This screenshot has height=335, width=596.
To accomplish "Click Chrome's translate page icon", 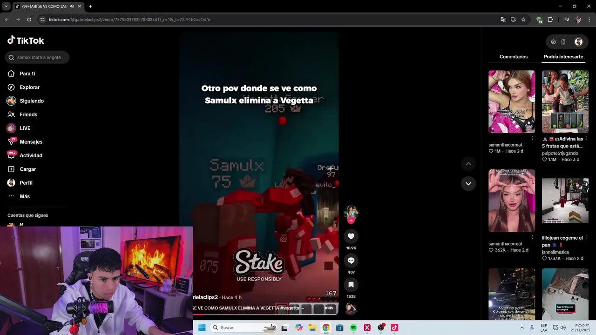I will [503, 20].
